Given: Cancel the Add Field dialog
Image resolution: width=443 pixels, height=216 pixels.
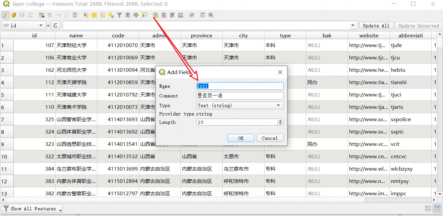Looking at the screenshot, I should point(270,138).
